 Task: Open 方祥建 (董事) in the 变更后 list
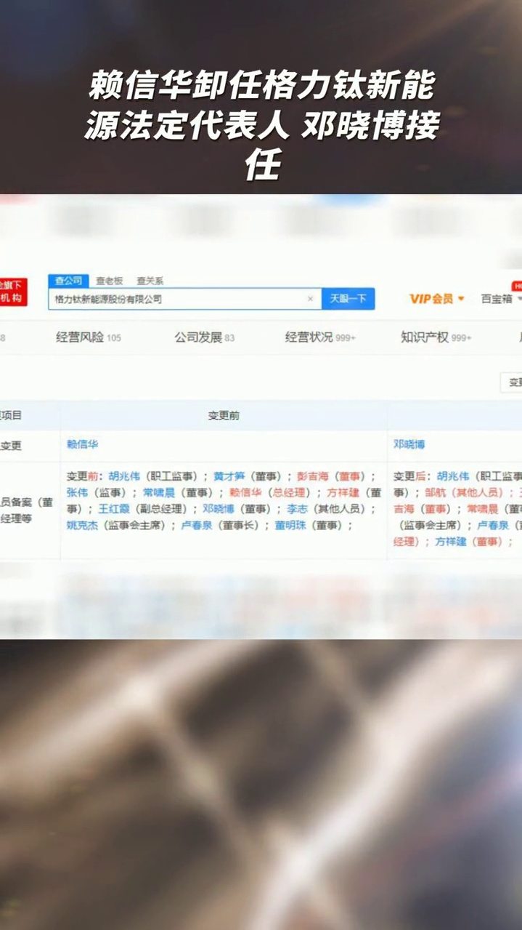pyautogui.click(x=451, y=542)
